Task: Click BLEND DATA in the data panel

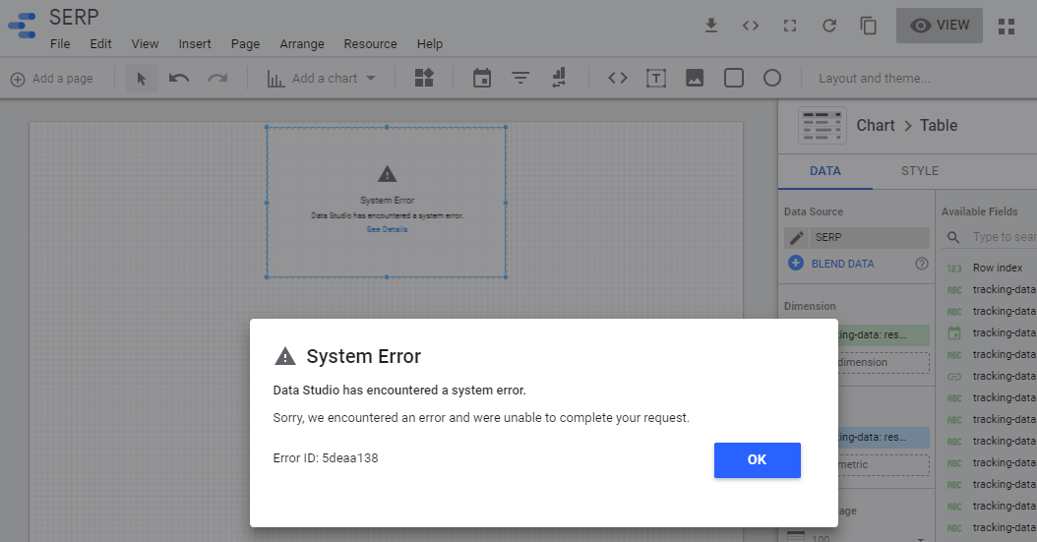Action: [842, 264]
